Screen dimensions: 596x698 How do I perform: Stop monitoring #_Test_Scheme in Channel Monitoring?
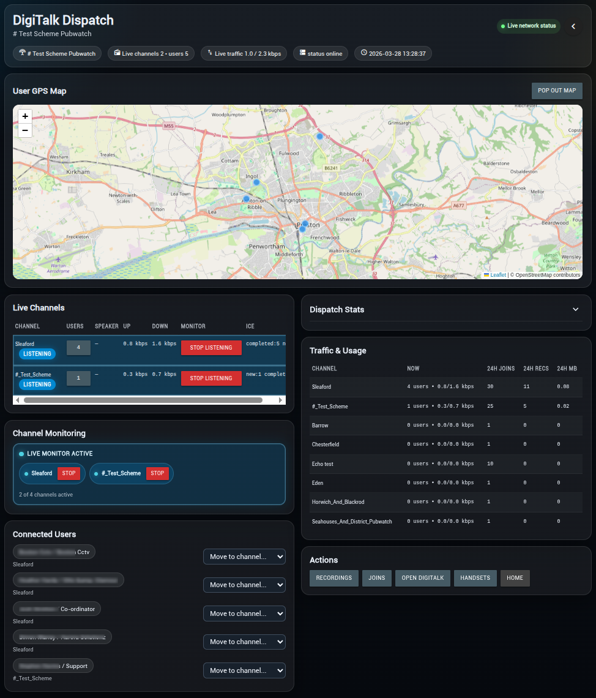click(156, 473)
